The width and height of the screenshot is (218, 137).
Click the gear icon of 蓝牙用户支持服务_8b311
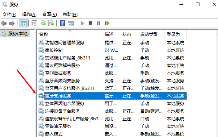click(41, 88)
